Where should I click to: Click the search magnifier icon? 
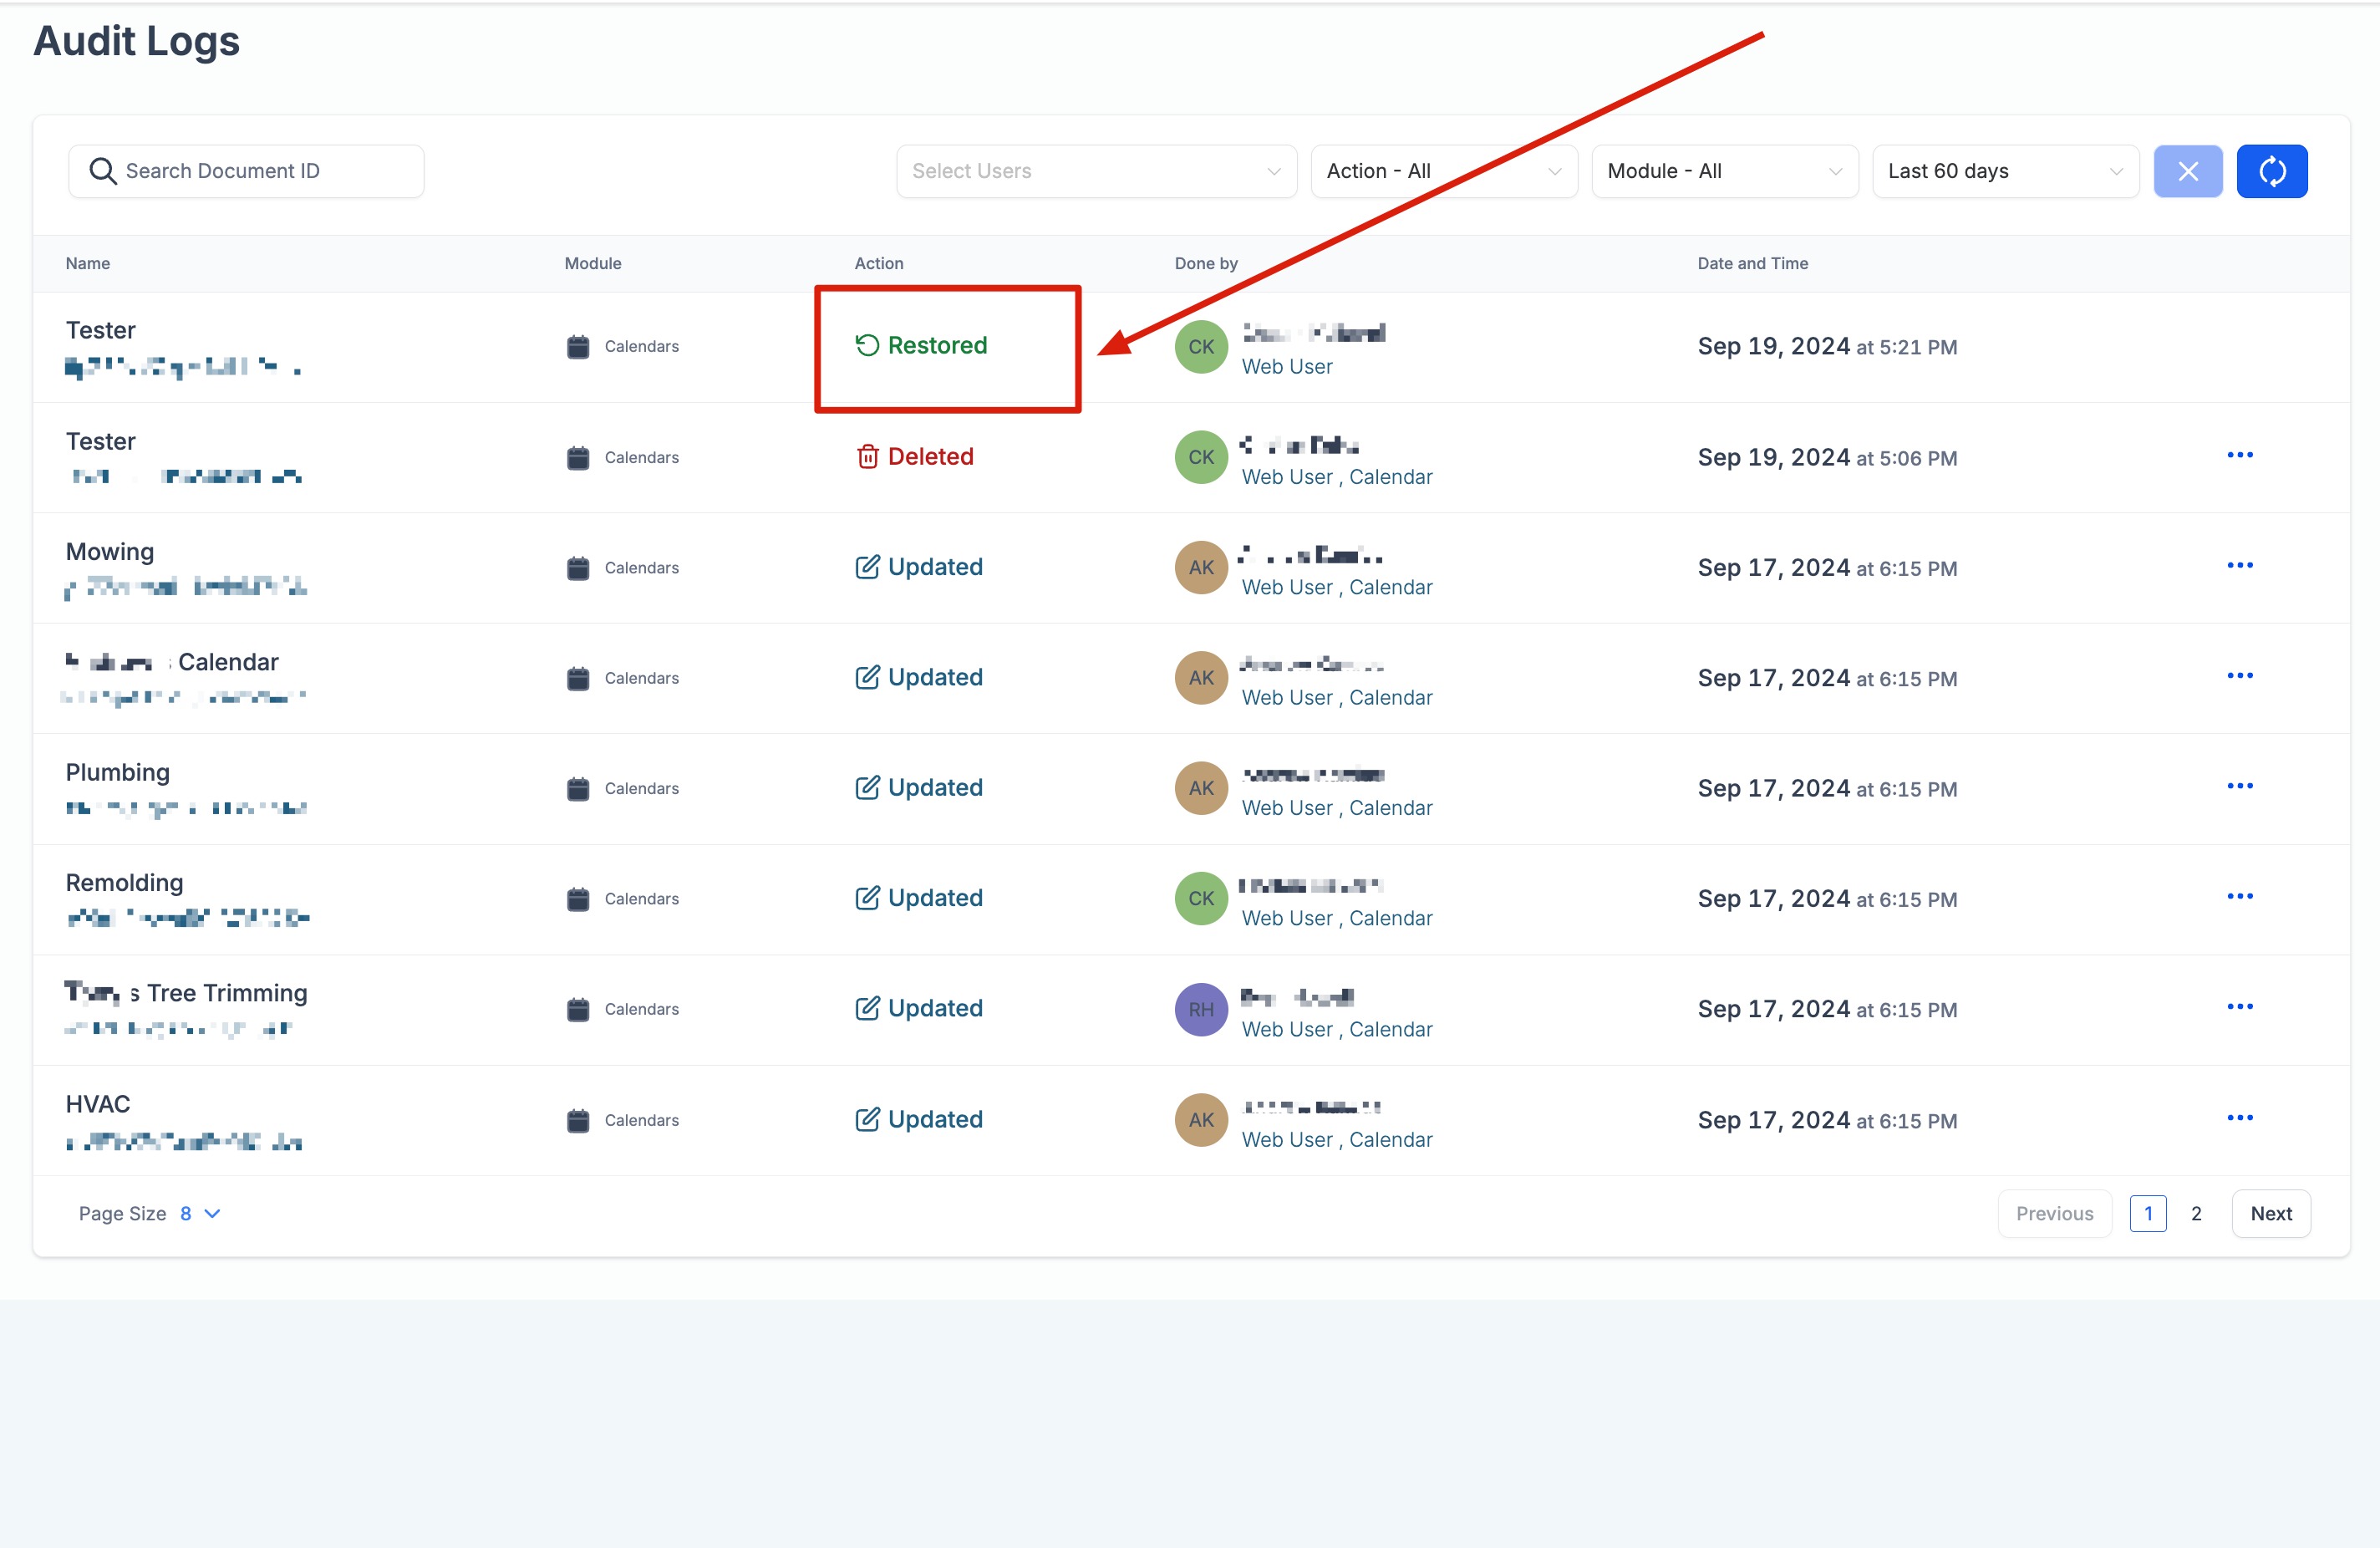pyautogui.click(x=102, y=171)
